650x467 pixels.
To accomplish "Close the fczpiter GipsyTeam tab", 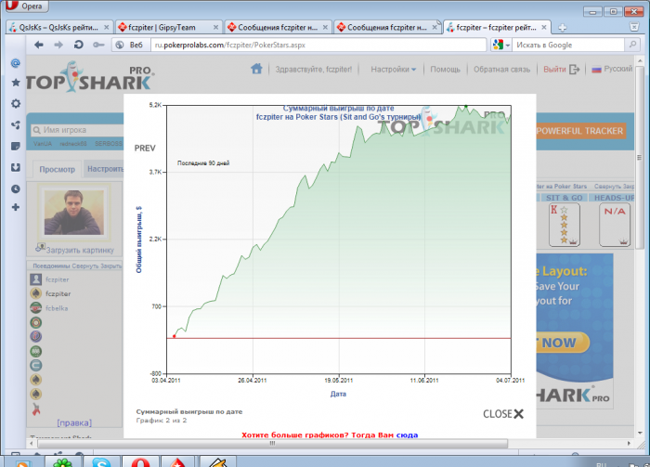I will [x=215, y=27].
